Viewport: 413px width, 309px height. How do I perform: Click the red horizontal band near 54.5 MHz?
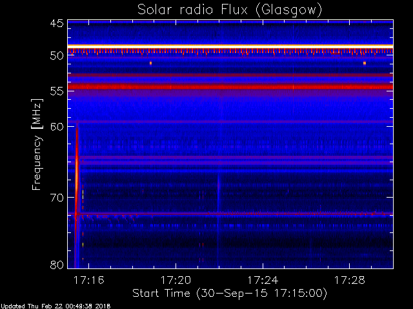point(230,86)
